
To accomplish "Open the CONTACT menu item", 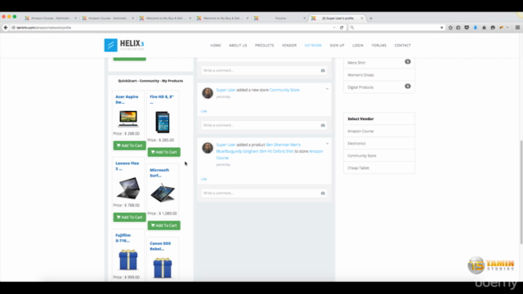I will (403, 46).
